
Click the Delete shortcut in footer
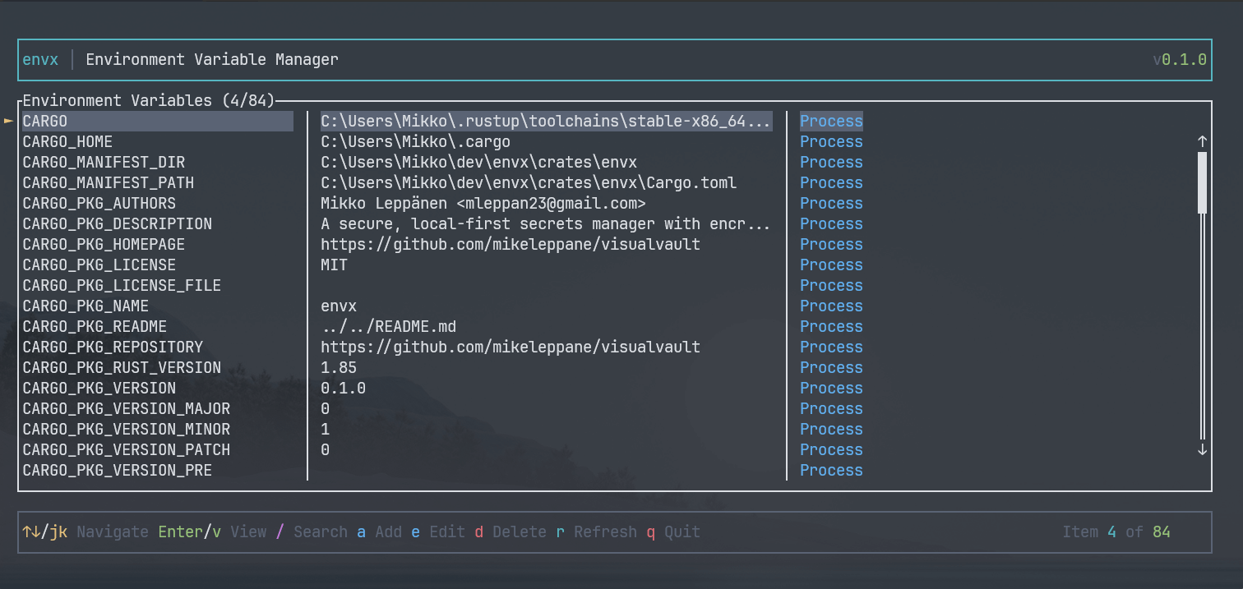(x=511, y=532)
